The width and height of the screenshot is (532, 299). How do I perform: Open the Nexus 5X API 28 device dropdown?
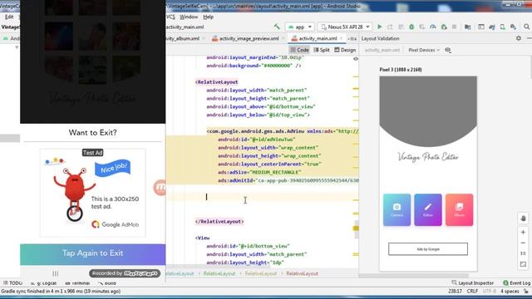[346, 27]
